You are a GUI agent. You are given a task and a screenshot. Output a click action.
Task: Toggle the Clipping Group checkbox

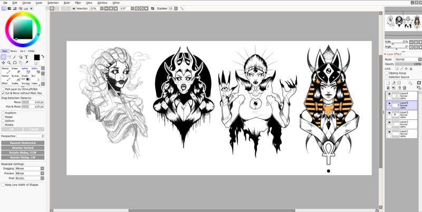pyautogui.click(x=386, y=73)
